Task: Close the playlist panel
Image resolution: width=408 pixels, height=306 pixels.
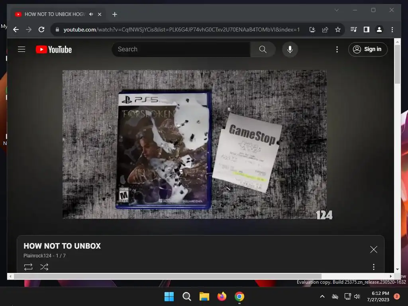Action: (374, 249)
